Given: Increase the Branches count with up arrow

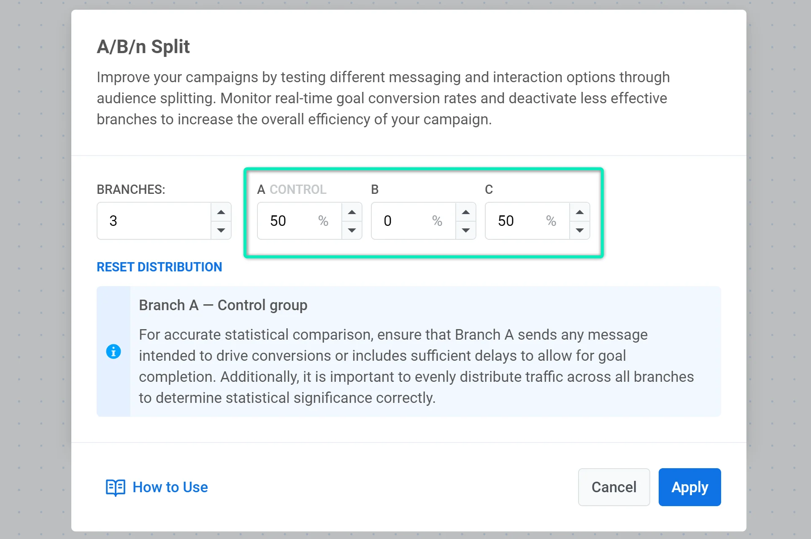Looking at the screenshot, I should point(221,212).
